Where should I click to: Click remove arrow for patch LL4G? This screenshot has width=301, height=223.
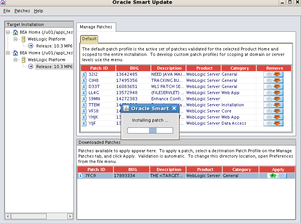point(277,93)
